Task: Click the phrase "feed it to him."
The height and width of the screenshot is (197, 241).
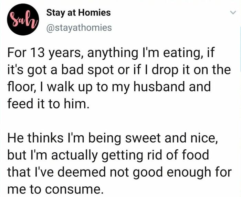Action: [x=48, y=103]
